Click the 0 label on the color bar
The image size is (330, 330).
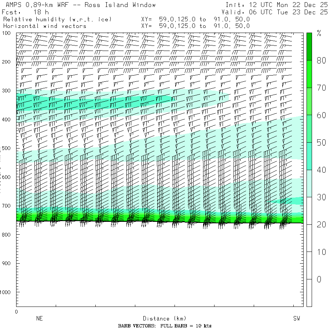point(319,279)
